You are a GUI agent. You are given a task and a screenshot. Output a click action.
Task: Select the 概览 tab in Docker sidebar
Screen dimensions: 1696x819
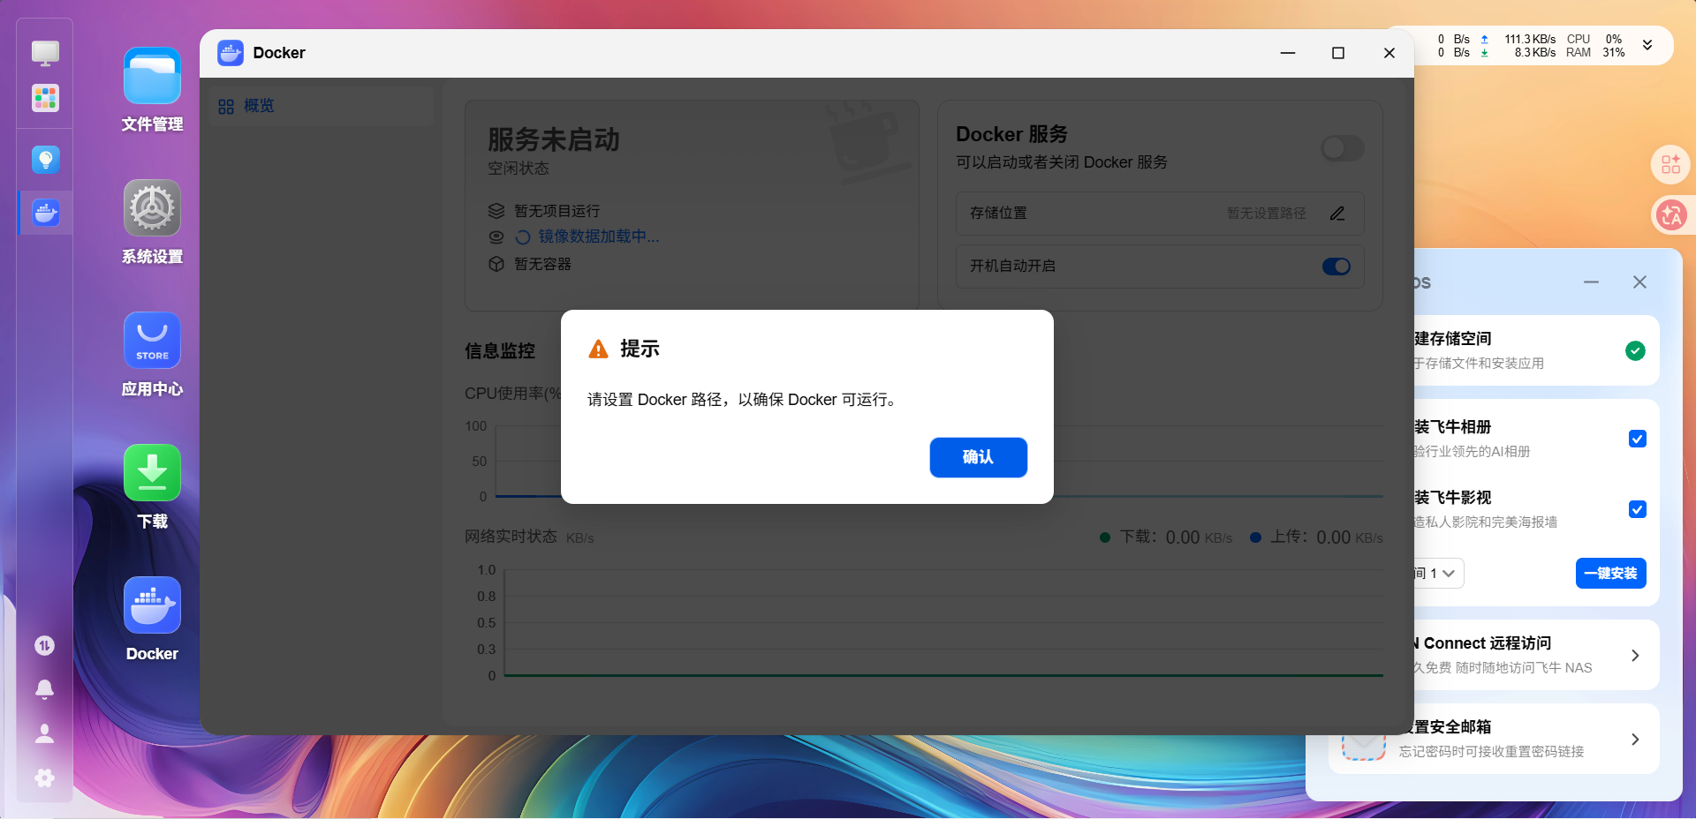point(322,106)
